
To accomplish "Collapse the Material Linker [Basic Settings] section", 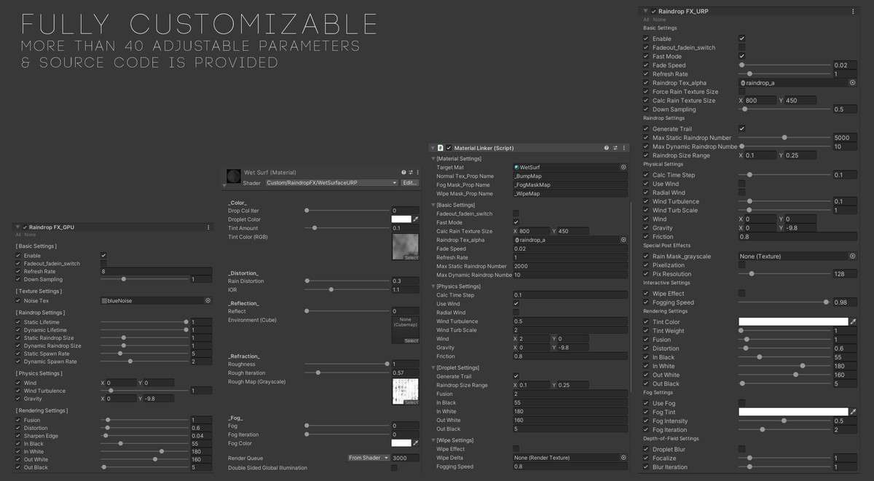I will (x=433, y=205).
